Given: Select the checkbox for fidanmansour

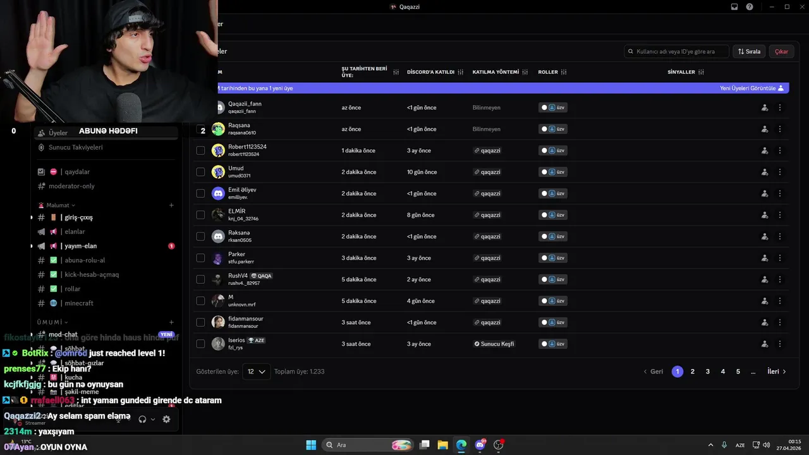Looking at the screenshot, I should 200,322.
